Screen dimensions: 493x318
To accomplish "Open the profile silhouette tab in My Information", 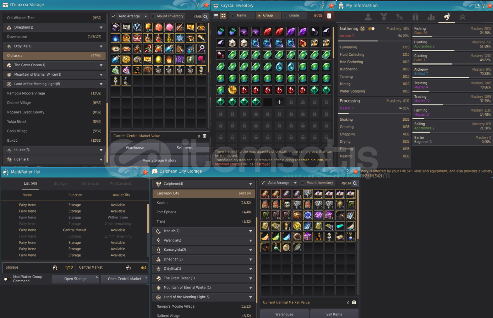I will coord(368,17).
